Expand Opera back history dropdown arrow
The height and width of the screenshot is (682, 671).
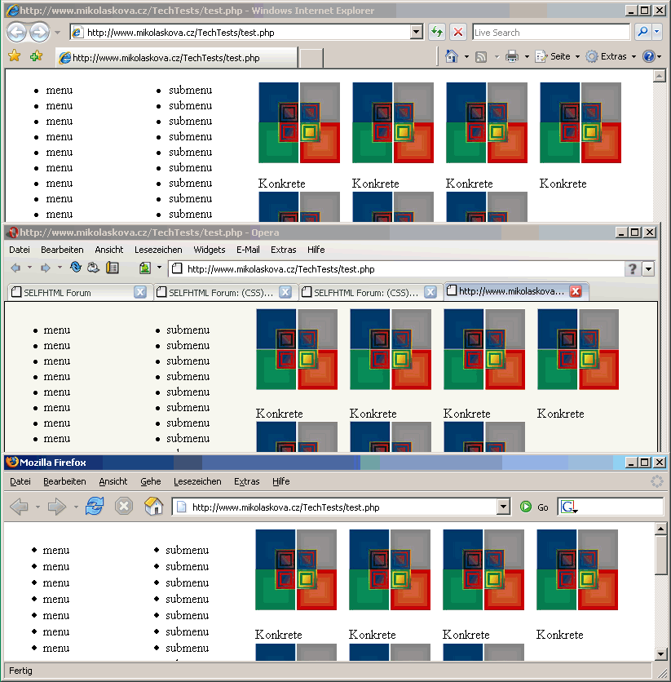pos(29,268)
